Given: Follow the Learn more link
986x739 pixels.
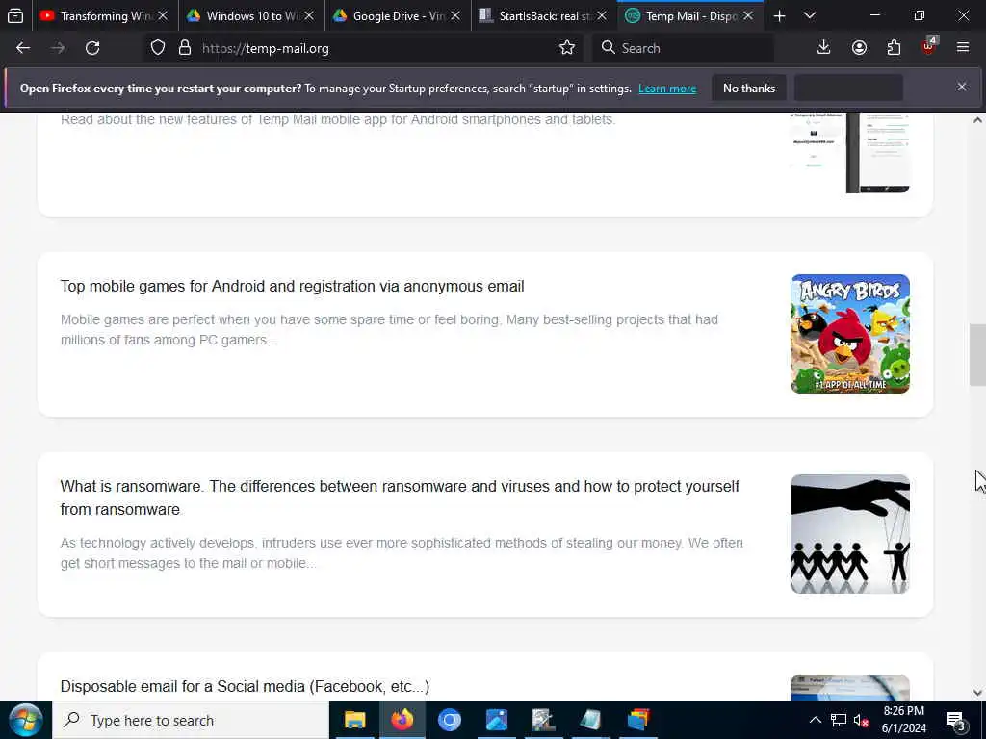Looking at the screenshot, I should (x=667, y=89).
